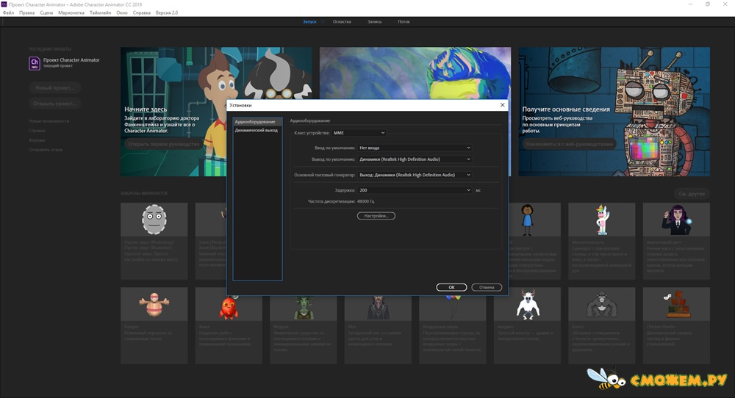
Task: Select the red fish Финн template
Action: point(229,328)
